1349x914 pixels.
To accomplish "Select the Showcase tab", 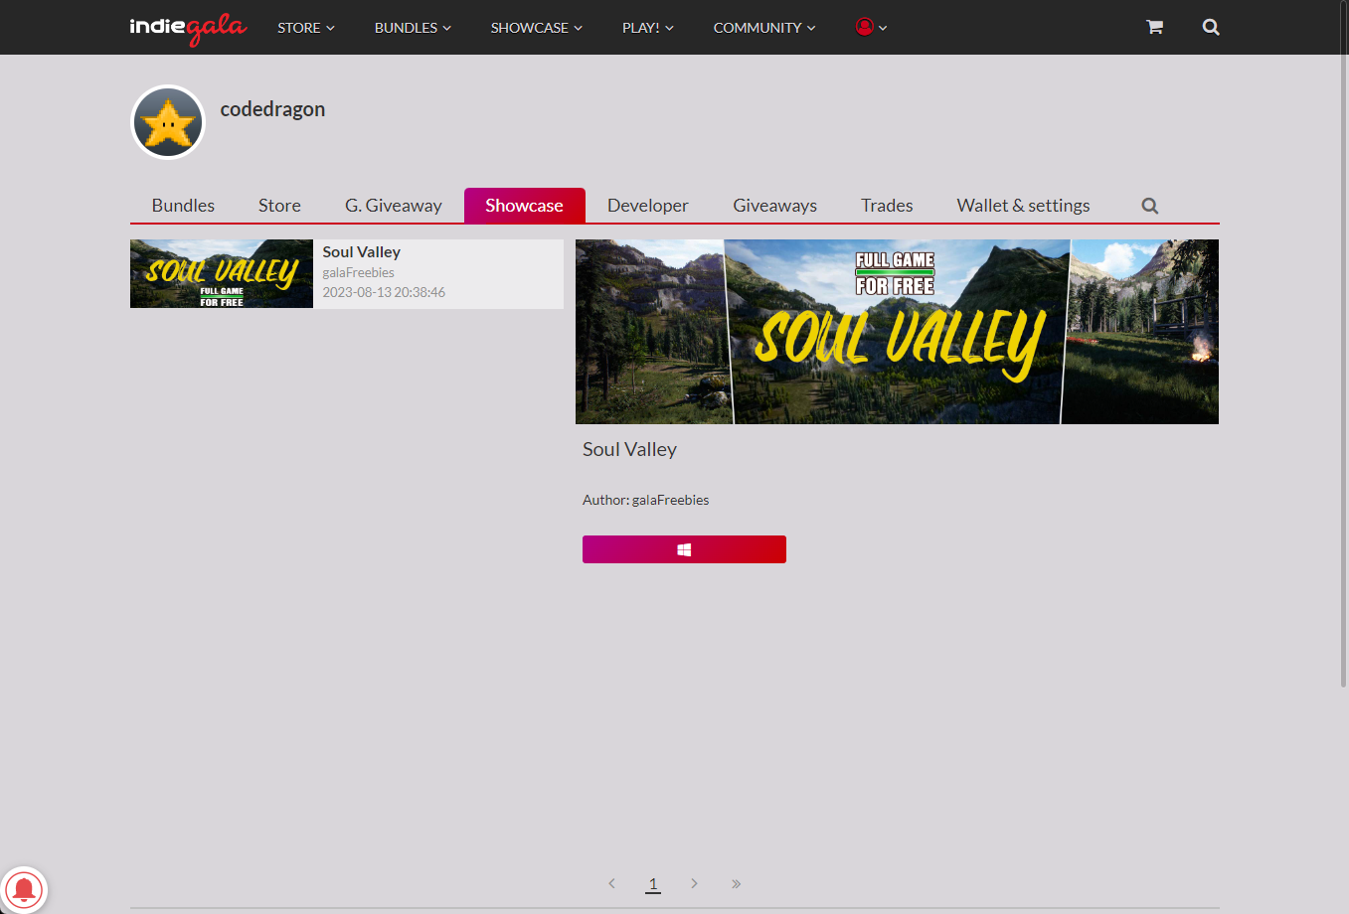I will (x=524, y=206).
